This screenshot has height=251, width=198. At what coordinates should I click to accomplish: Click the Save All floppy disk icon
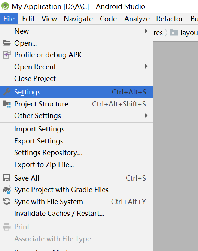pos(7,178)
